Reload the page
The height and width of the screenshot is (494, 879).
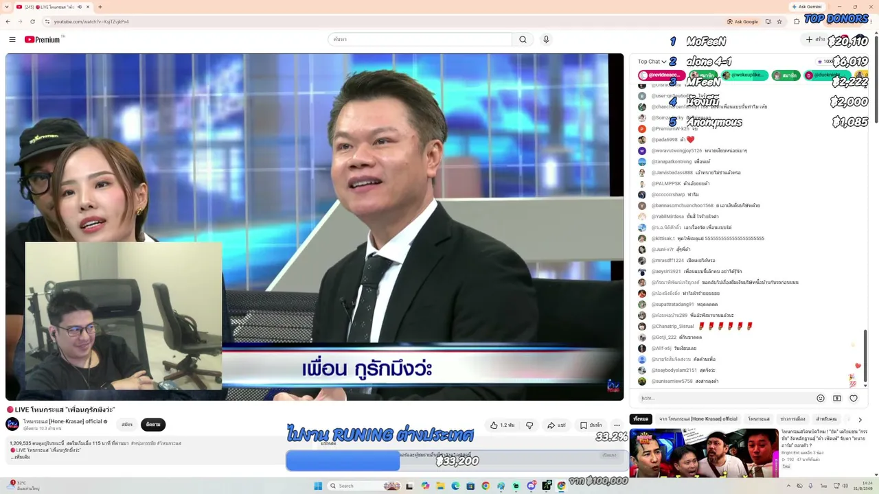click(32, 21)
